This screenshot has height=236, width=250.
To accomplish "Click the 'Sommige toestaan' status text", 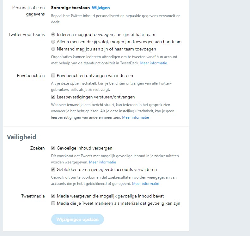I will point(70,8).
